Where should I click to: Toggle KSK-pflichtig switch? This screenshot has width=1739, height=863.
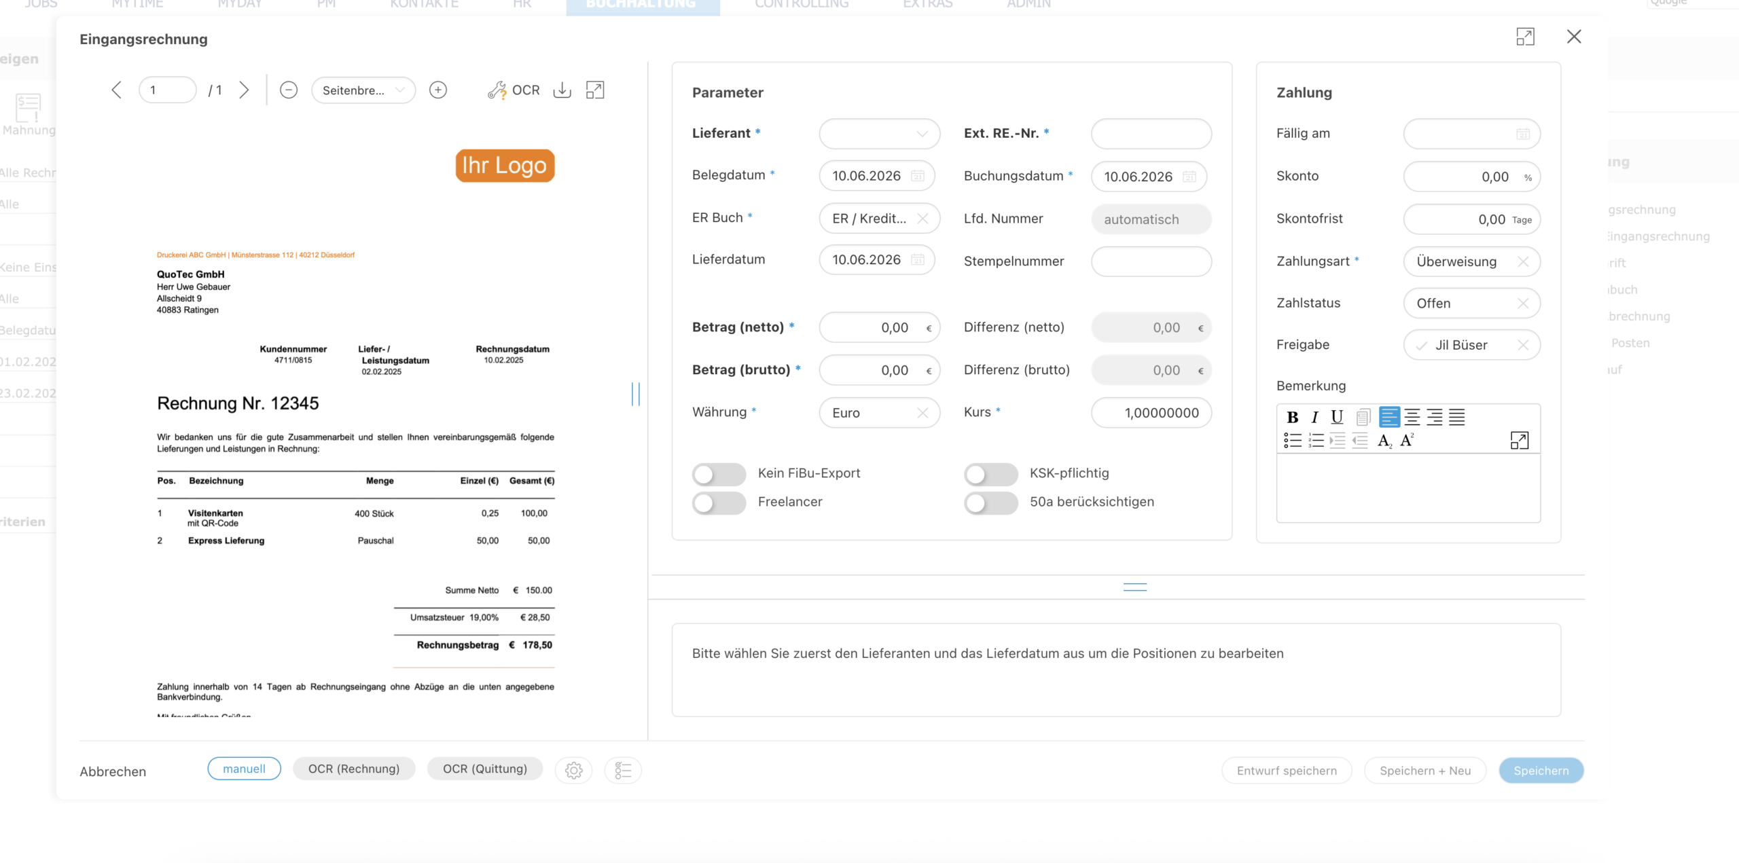(990, 474)
